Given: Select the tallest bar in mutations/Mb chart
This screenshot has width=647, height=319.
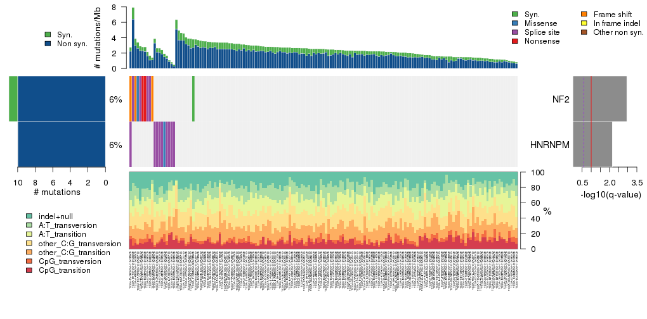Looking at the screenshot, I should pyautogui.click(x=133, y=38).
